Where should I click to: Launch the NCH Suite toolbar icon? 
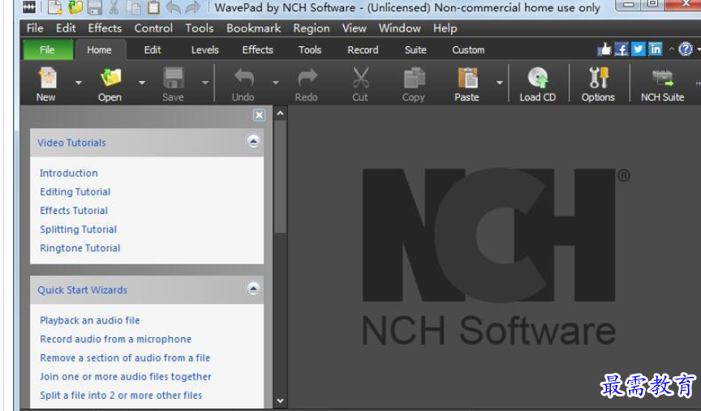pyautogui.click(x=662, y=79)
